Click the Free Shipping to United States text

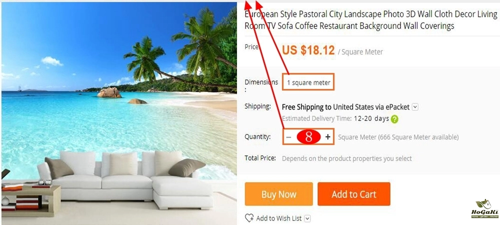coord(333,107)
